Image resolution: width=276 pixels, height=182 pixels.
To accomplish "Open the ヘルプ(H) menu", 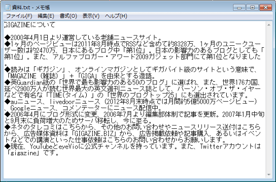I will click(x=116, y=16).
